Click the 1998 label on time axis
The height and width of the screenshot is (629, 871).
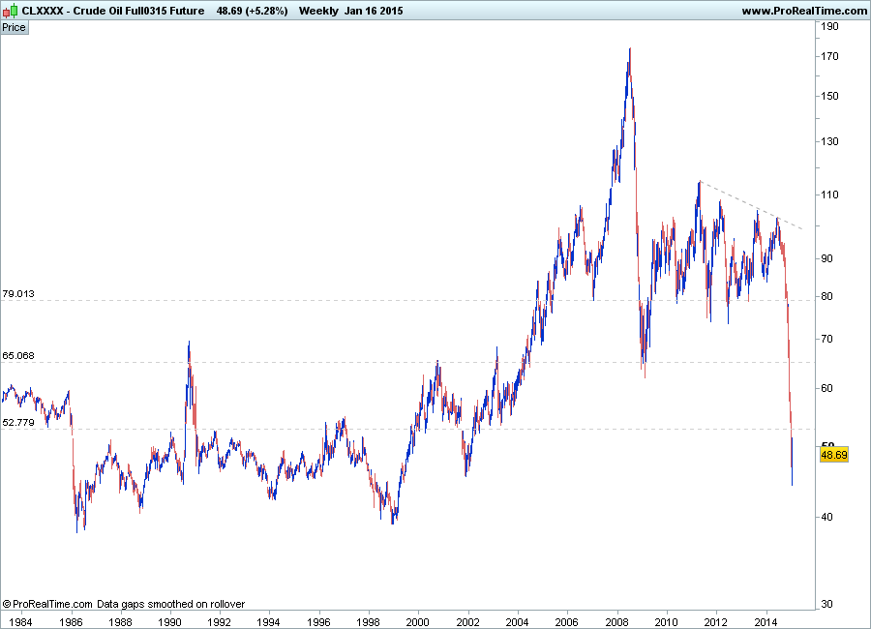point(368,622)
